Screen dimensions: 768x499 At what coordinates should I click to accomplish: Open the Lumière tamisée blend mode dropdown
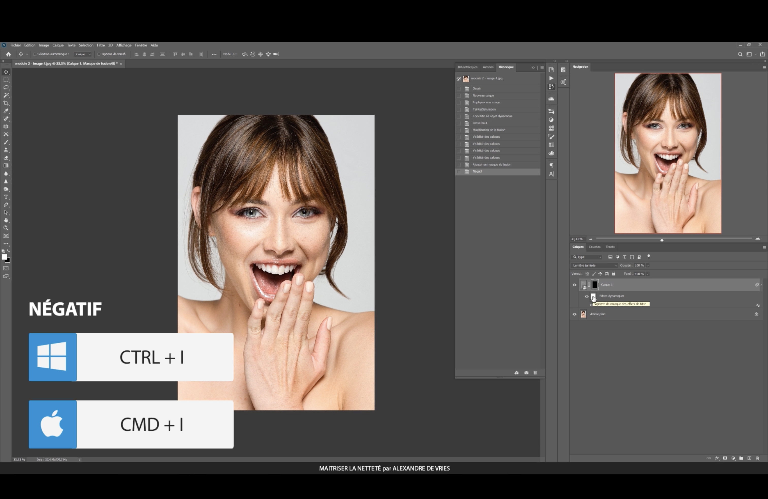[x=594, y=266]
